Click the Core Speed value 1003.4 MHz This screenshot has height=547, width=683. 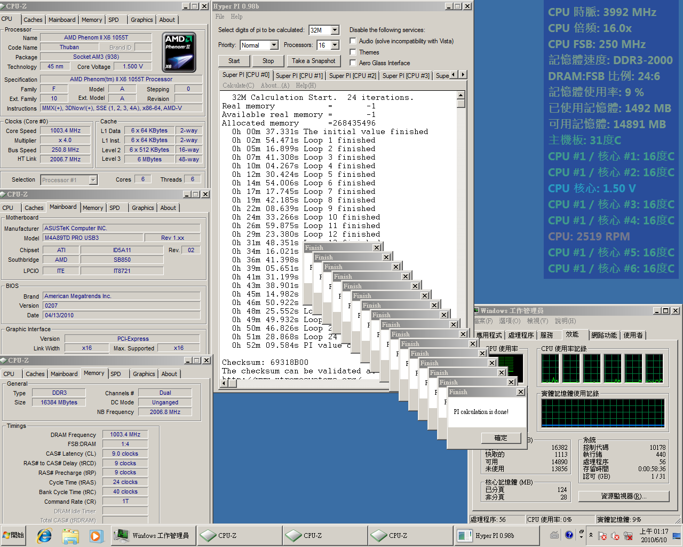pyautogui.click(x=66, y=131)
